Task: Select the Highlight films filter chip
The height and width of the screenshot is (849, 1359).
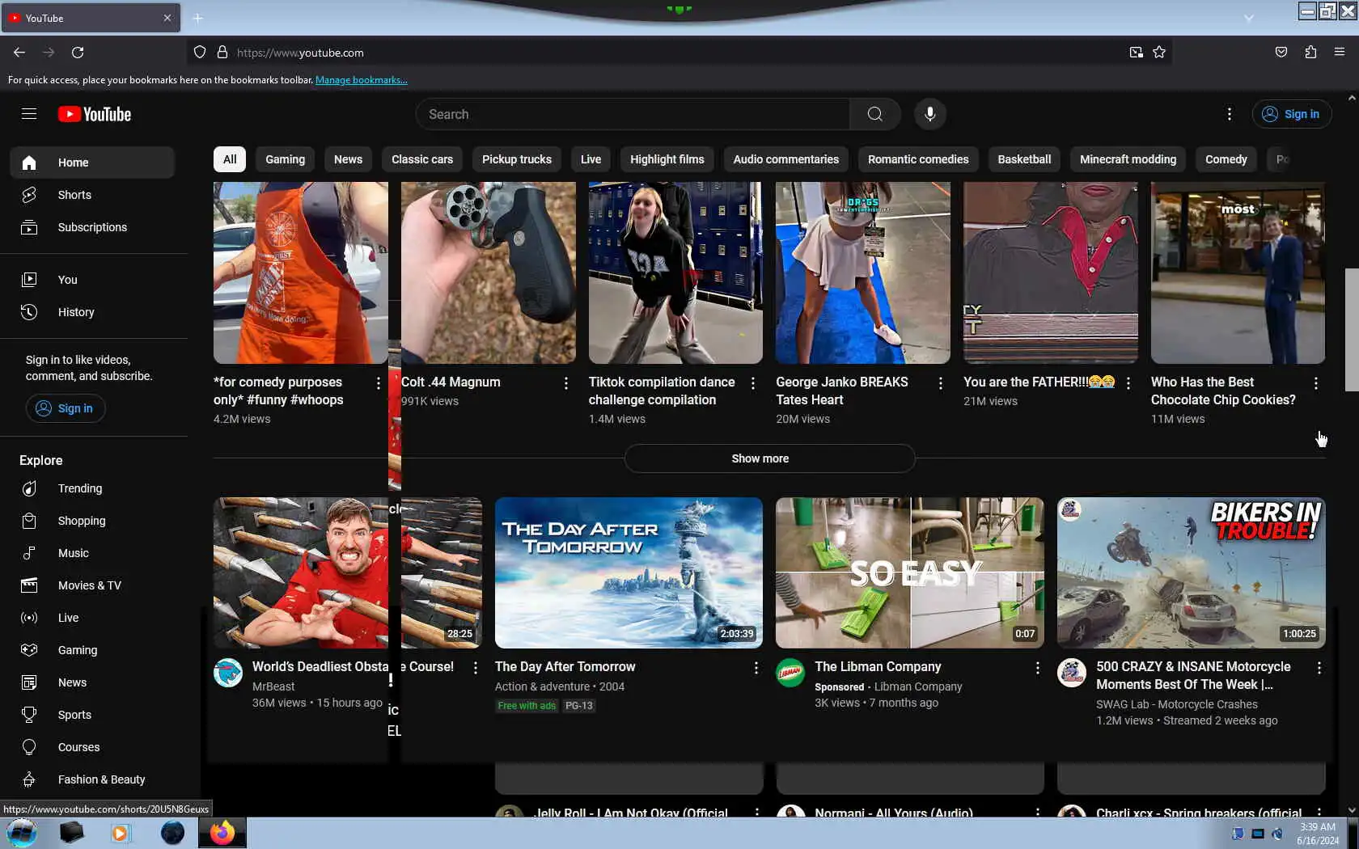Action: tap(667, 159)
